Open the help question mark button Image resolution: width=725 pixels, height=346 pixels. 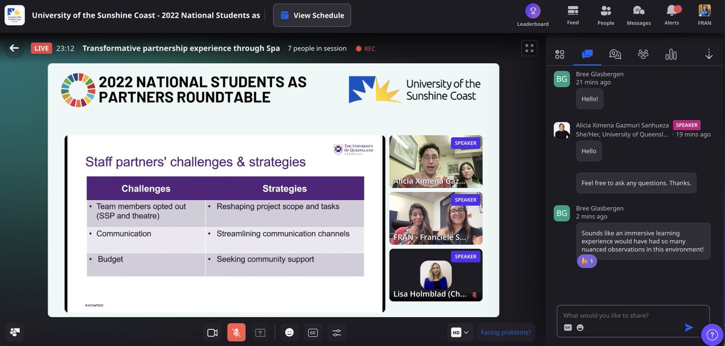(712, 335)
